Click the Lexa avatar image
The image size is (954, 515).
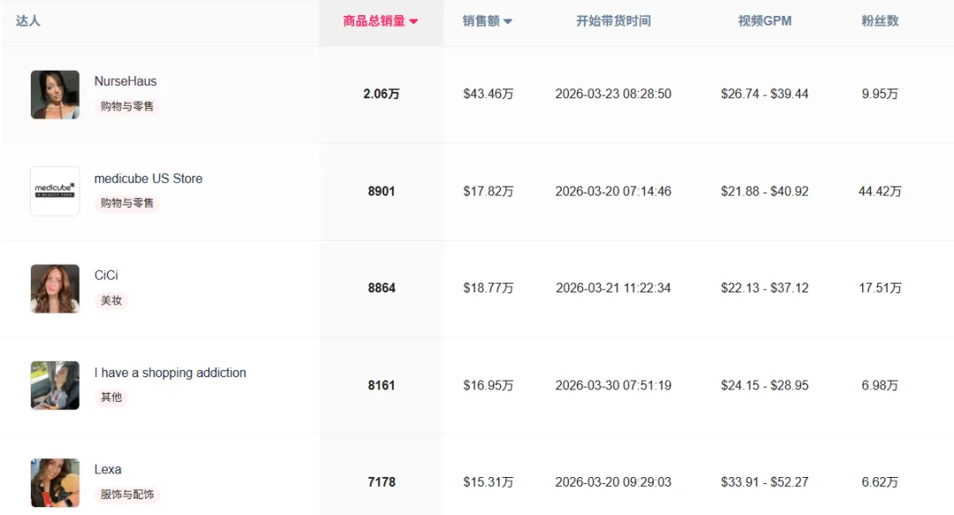[x=55, y=481]
